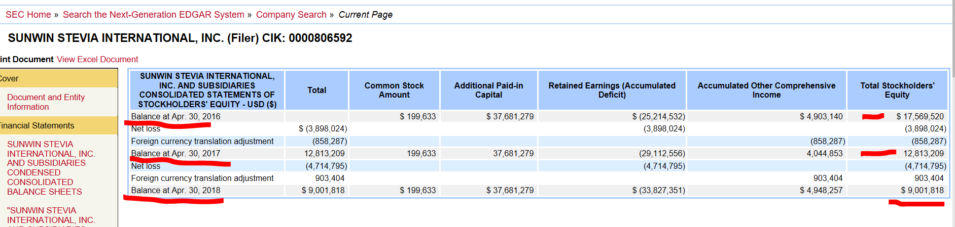Image resolution: width=955 pixels, height=227 pixels.
Task: Click the Balance at Apr. 30, 2016 row
Action: click(x=175, y=116)
